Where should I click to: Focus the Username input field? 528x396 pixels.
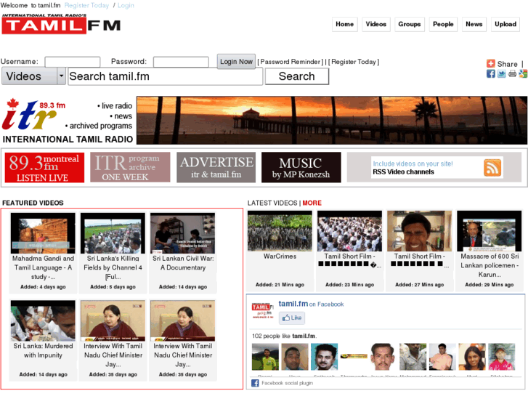tap(73, 62)
